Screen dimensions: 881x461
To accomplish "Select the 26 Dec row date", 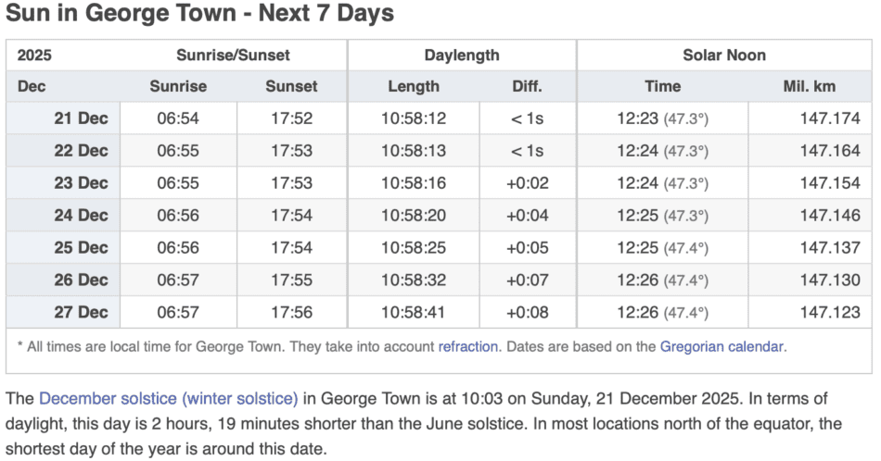I will (x=81, y=280).
